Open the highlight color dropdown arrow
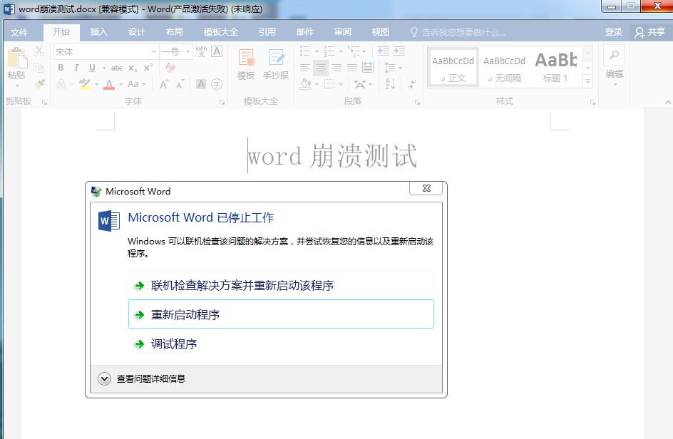The height and width of the screenshot is (439, 673). (96, 84)
